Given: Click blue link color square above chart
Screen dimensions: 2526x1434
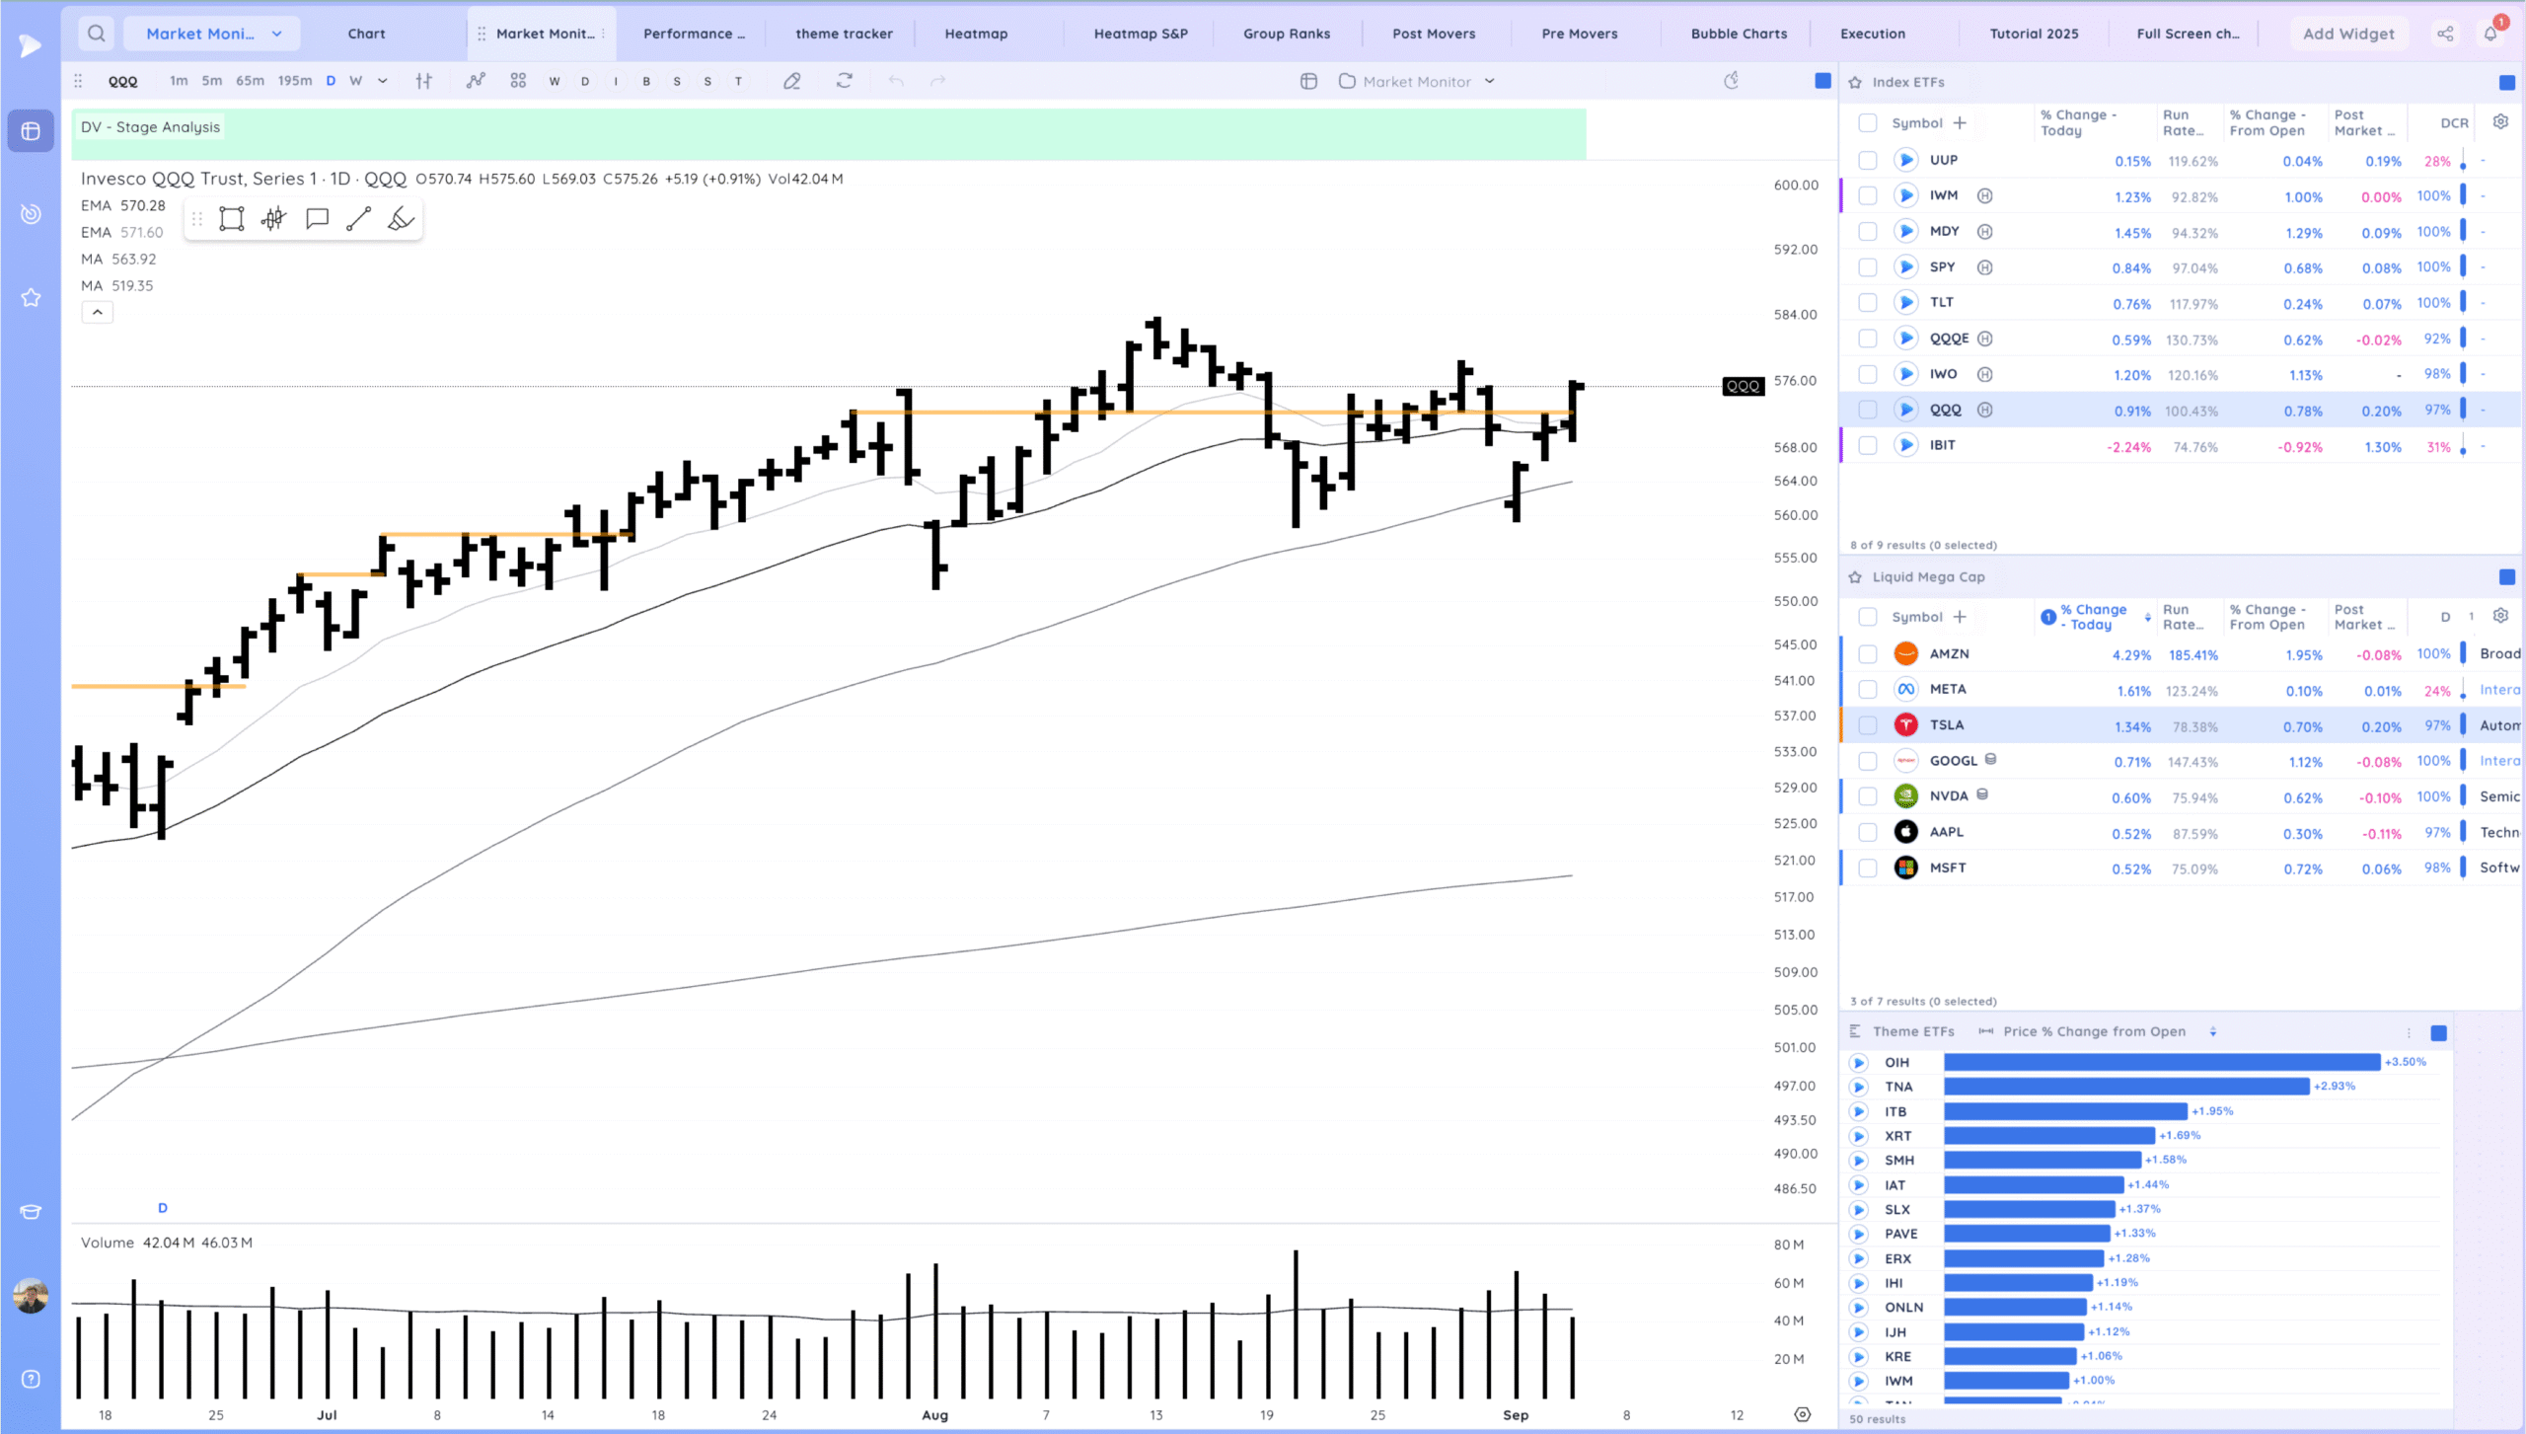Looking at the screenshot, I should pos(1822,81).
